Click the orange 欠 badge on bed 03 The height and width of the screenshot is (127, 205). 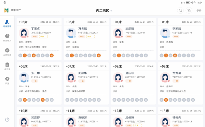(72, 55)
